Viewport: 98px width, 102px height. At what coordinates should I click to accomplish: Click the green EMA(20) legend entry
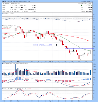click(x=6, y=27)
